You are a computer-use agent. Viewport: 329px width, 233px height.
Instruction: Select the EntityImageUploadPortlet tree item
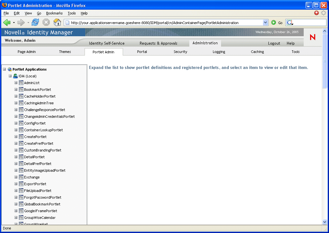45,170
